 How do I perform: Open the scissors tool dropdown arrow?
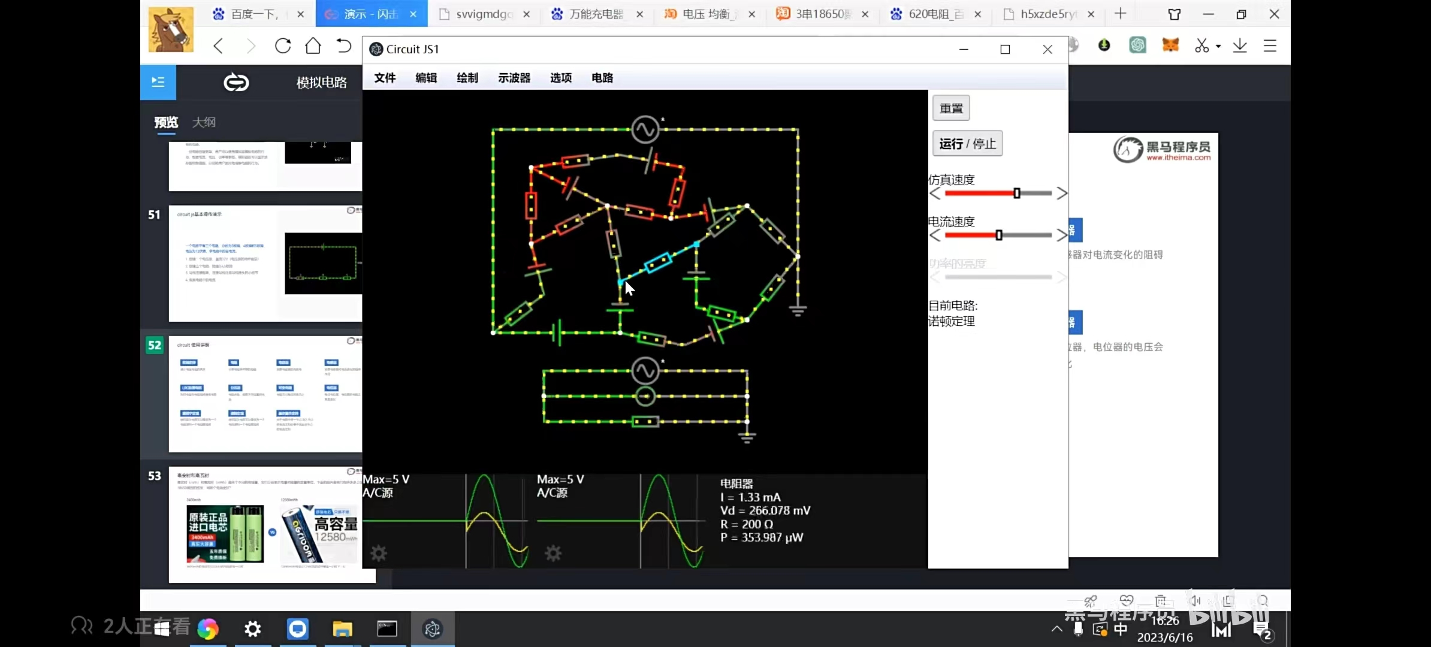1218,46
